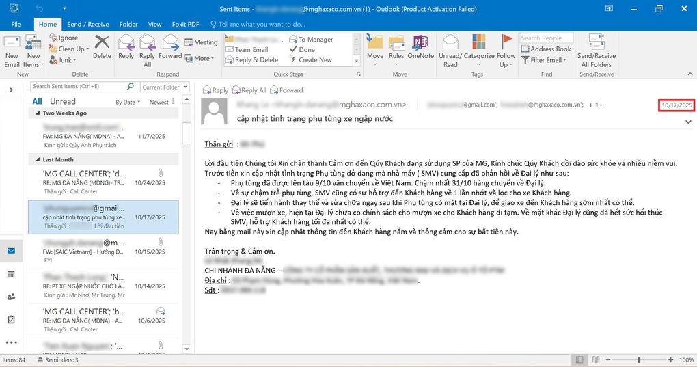Click the Search Sent Items field
697x367 pixels.
click(78, 87)
